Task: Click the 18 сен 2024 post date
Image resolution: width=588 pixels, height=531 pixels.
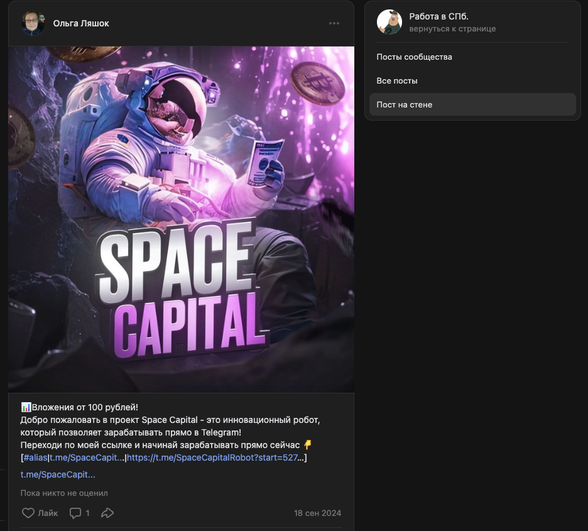Action: tap(318, 513)
